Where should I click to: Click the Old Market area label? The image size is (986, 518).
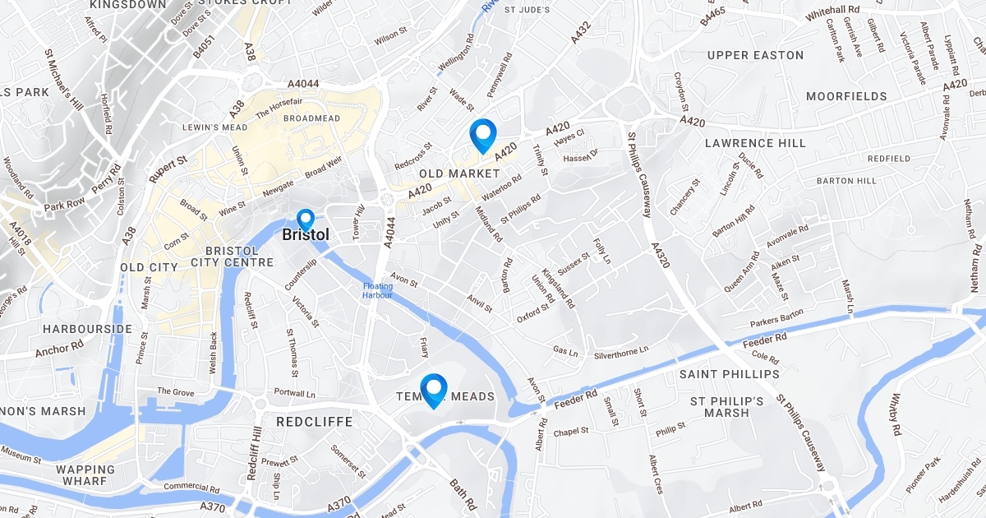pos(459,174)
